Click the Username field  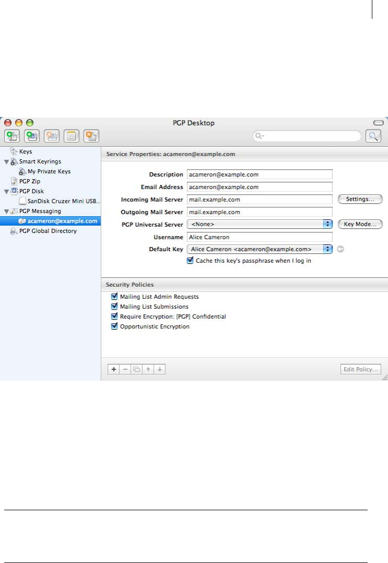tap(260, 237)
